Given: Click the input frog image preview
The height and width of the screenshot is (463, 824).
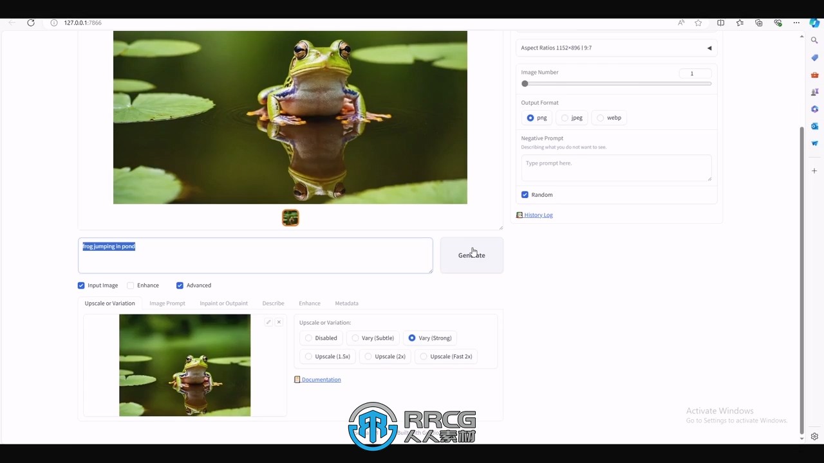Looking at the screenshot, I should [x=185, y=365].
